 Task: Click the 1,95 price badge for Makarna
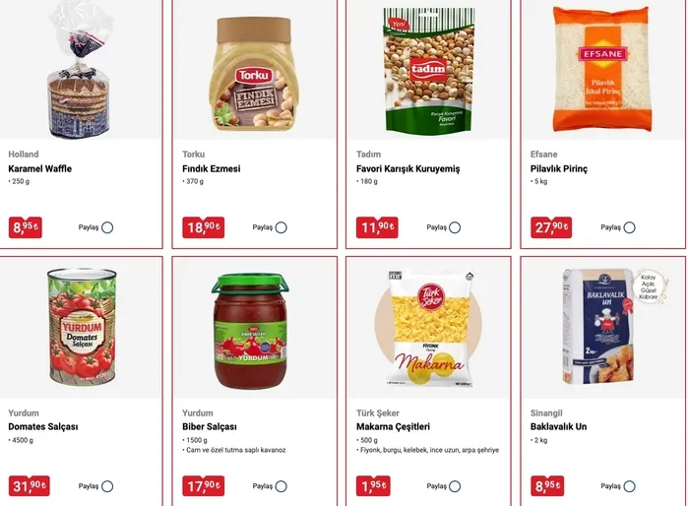pos(373,486)
